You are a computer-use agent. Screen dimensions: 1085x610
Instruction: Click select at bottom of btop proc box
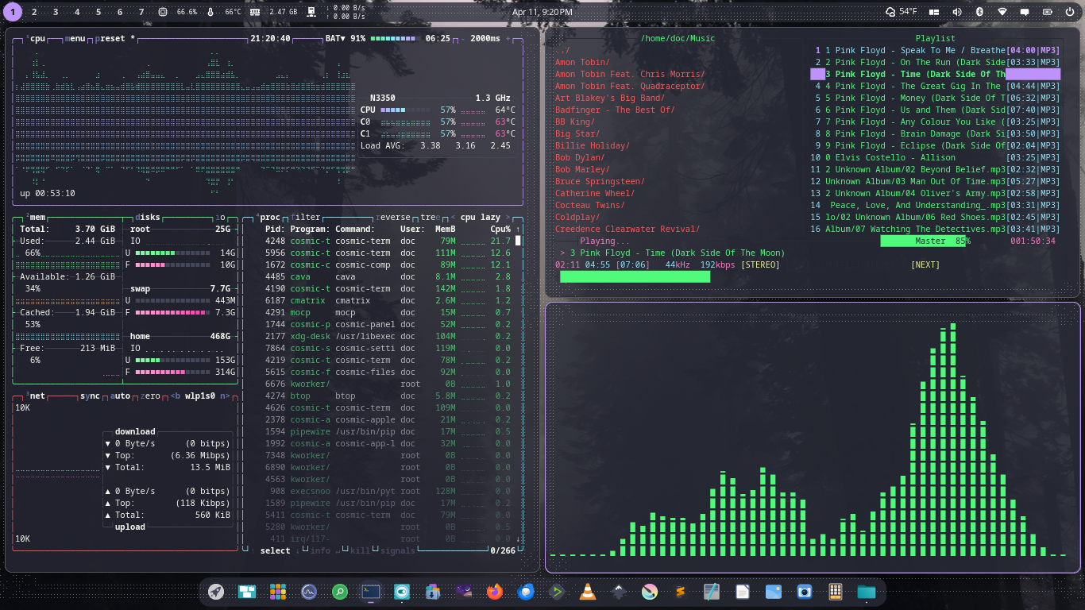pyautogui.click(x=276, y=550)
